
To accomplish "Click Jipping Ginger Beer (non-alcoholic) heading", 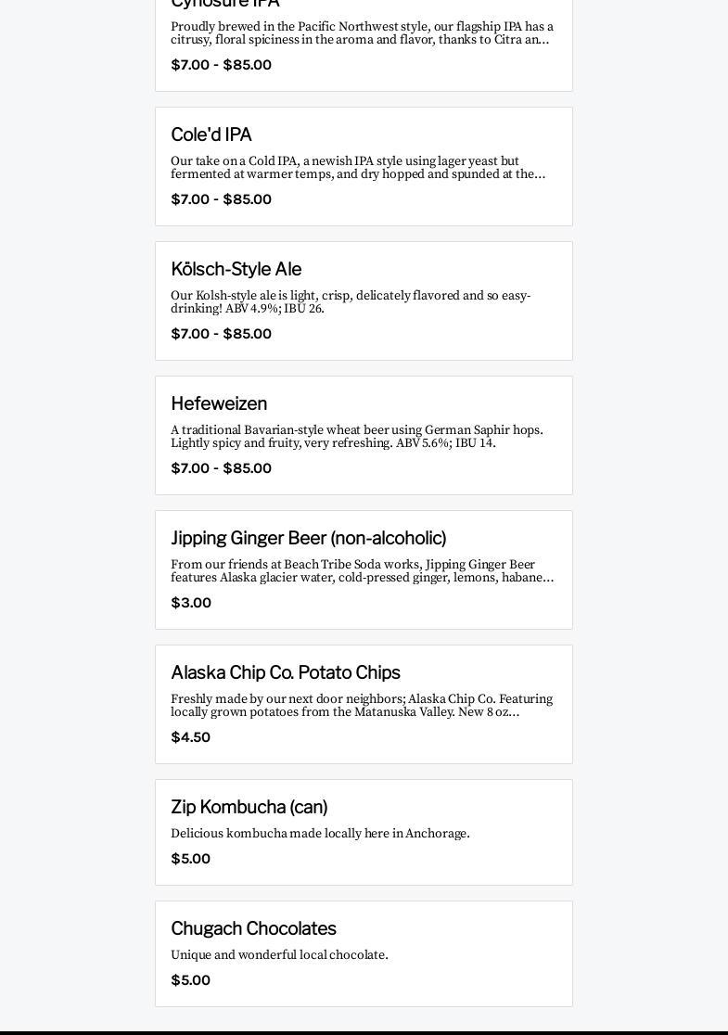I will tap(308, 538).
